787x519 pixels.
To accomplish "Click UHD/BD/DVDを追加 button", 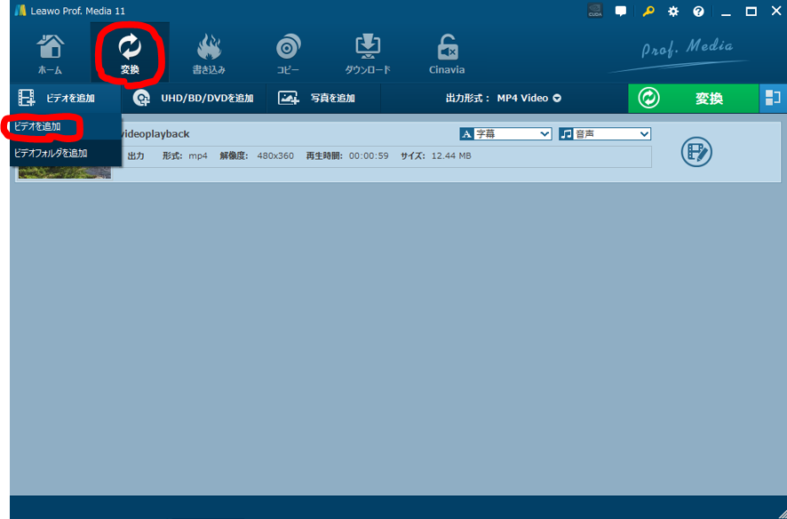I will (x=194, y=98).
